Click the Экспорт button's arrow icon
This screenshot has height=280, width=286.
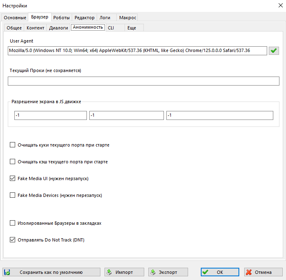pyautogui.click(x=153, y=272)
